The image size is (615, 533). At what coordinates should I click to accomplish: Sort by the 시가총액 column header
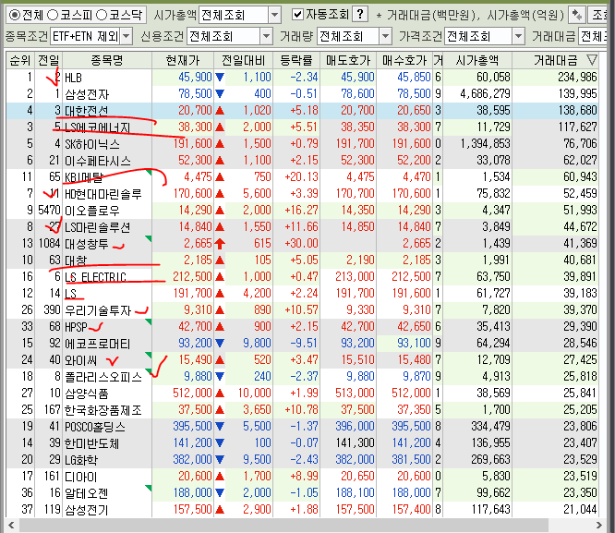(477, 60)
